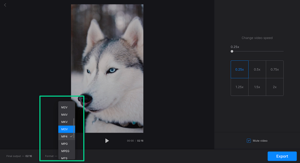This screenshot has width=300, height=163.
Task: Select the highlighted MOV format
Action: tap(66, 129)
